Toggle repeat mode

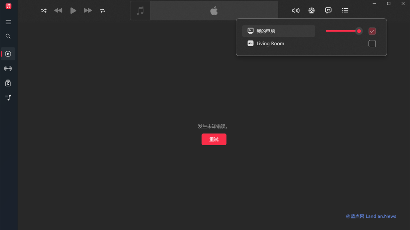click(102, 11)
